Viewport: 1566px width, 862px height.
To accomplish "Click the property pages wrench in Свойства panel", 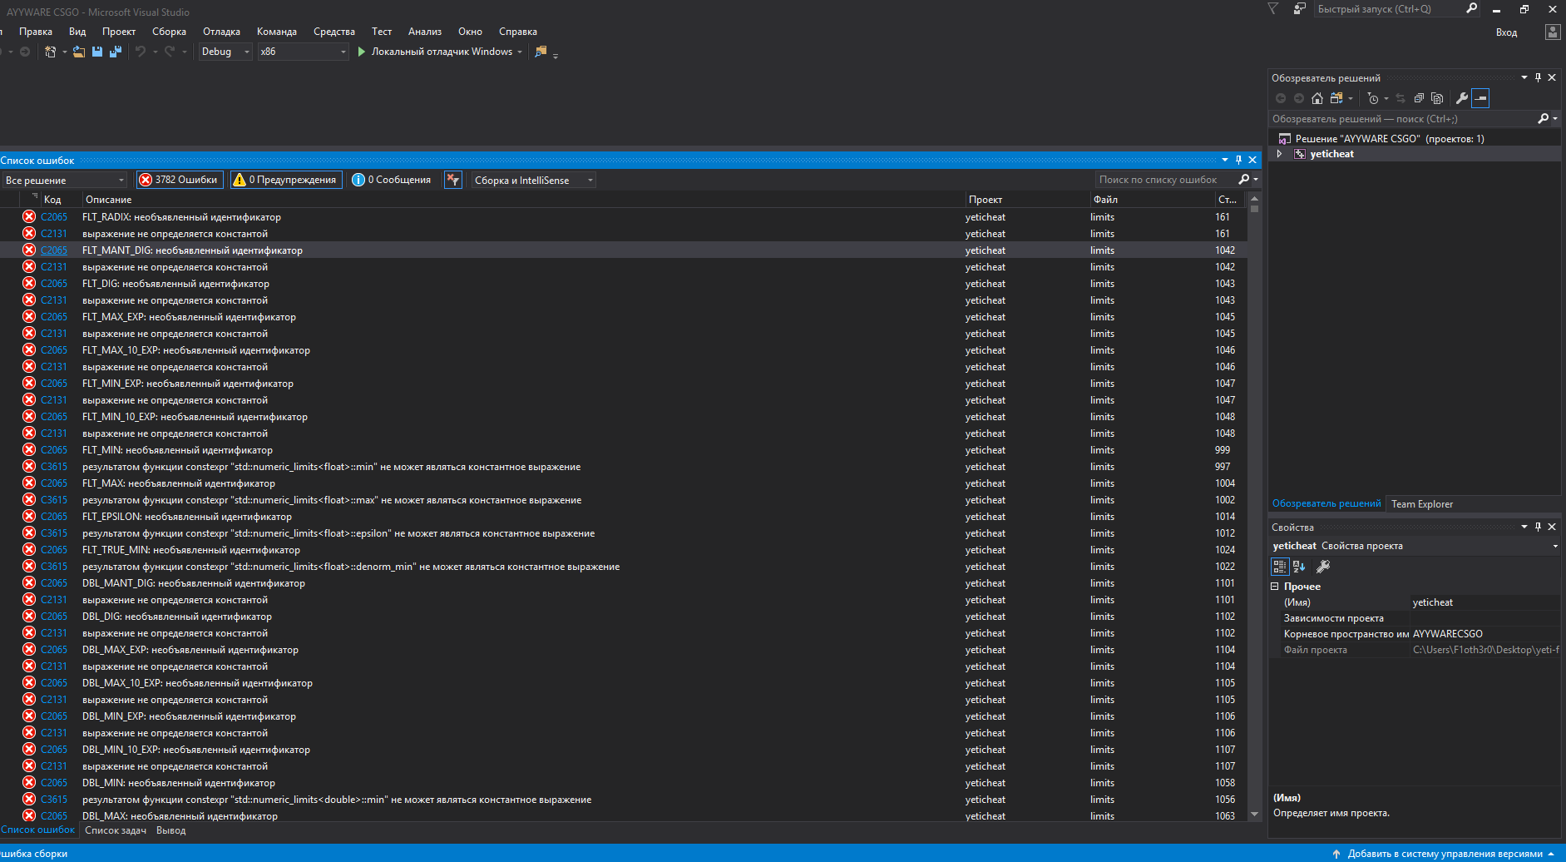I will click(x=1323, y=567).
